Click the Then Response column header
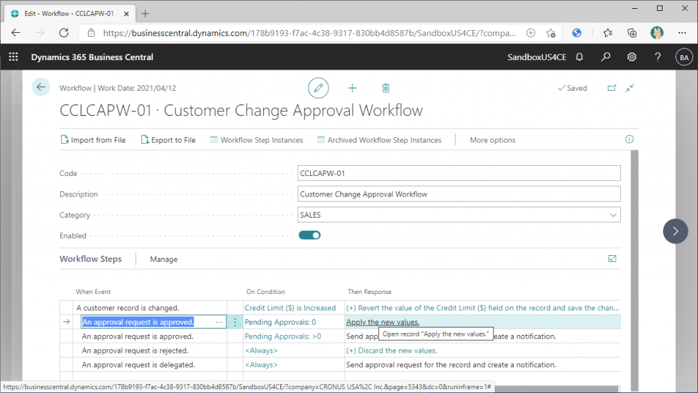The height and width of the screenshot is (393, 698). click(369, 292)
